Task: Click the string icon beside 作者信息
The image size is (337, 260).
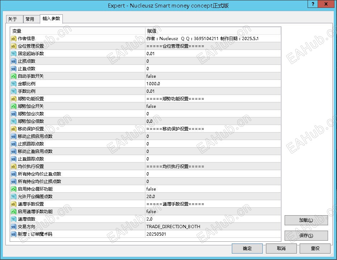Action: (13, 39)
